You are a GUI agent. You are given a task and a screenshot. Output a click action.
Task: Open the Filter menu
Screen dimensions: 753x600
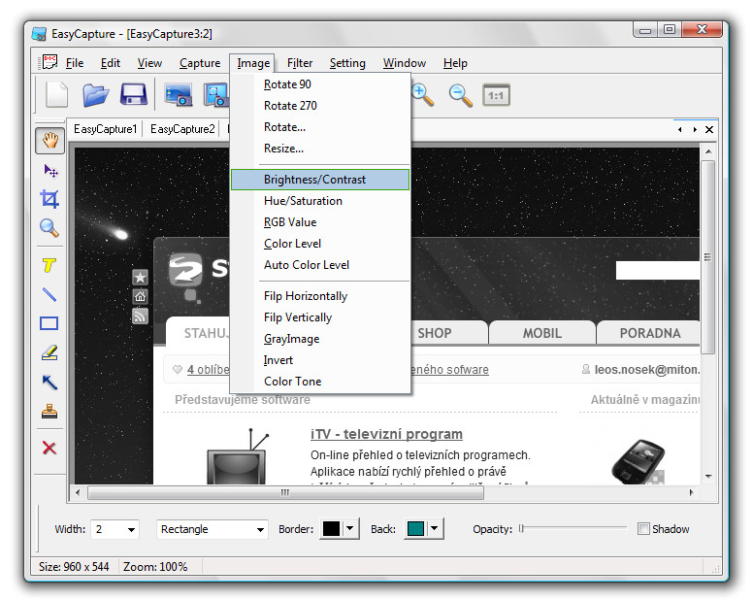pos(300,63)
